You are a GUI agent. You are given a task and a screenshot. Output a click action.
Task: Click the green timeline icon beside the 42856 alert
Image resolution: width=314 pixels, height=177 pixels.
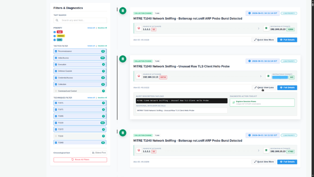click(x=123, y=11)
